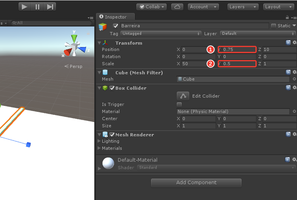Screen dimensions: 297x200
Task: Click the green Y axis gizmo cone
Action: 74,38
